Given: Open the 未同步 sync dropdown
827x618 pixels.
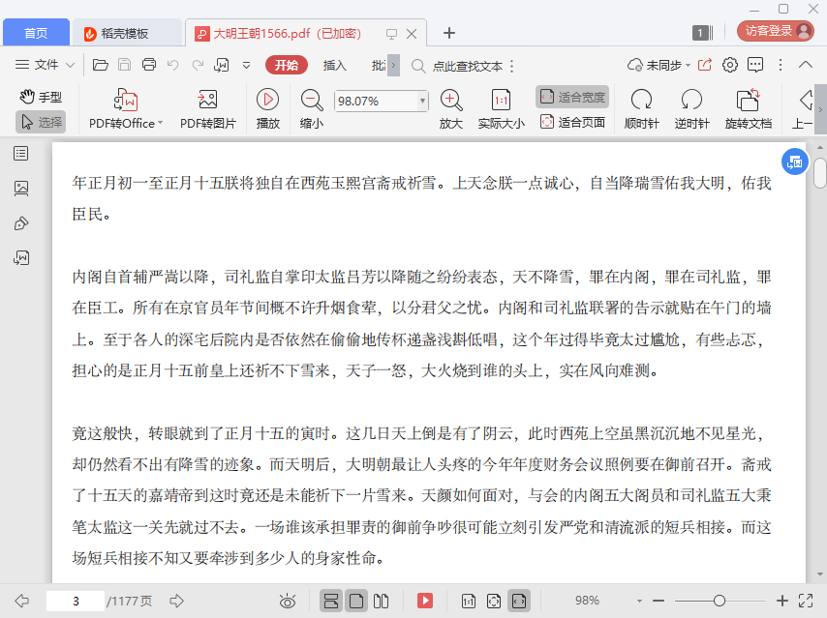Looking at the screenshot, I should (x=659, y=66).
